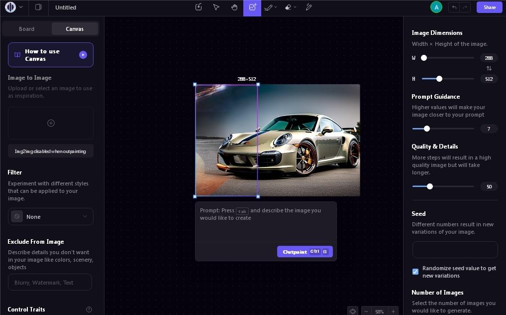Click the upload image icon in toolbar
This screenshot has height=315, width=506.
pos(199,7)
